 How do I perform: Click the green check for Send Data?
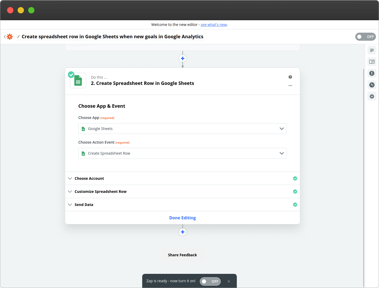[x=295, y=205]
